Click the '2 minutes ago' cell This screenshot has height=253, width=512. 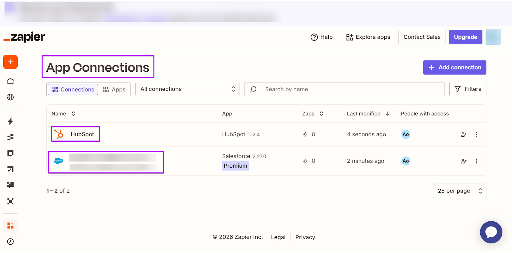tap(365, 161)
